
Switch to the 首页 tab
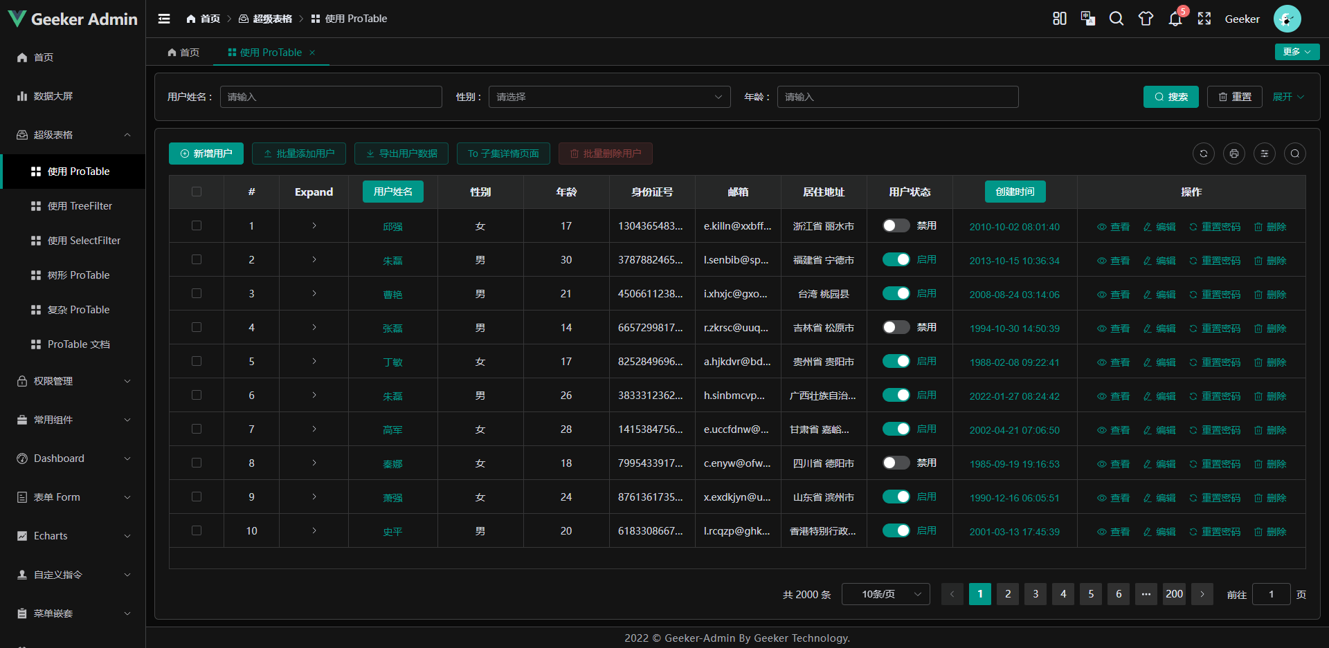[183, 52]
